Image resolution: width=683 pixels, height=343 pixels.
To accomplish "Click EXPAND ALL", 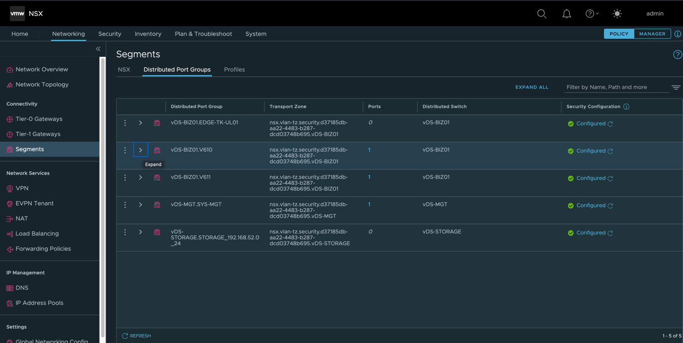I will coord(531,87).
